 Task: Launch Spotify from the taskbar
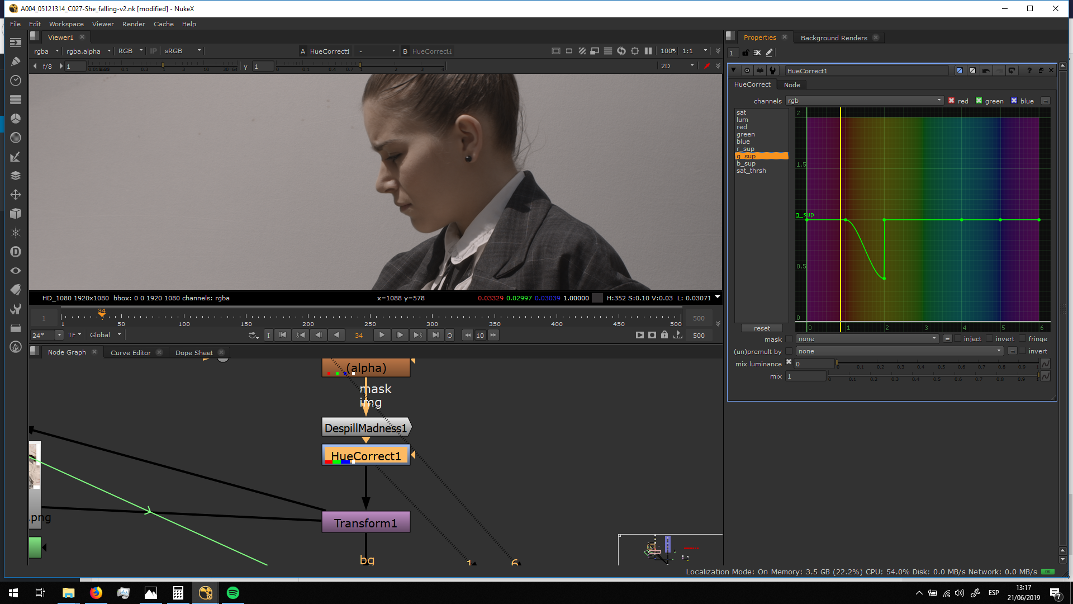point(233,593)
